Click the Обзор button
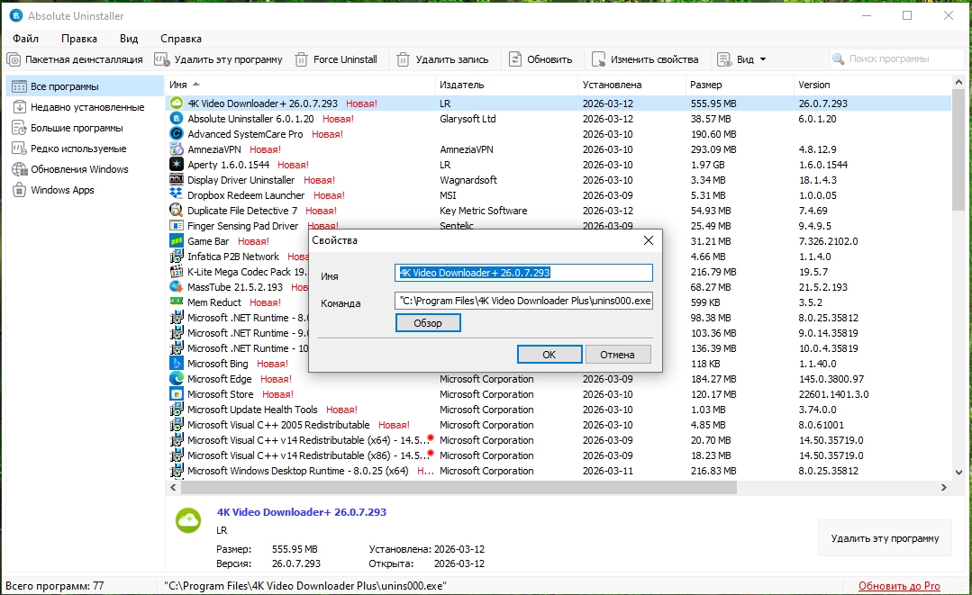The width and height of the screenshot is (972, 595). click(428, 323)
